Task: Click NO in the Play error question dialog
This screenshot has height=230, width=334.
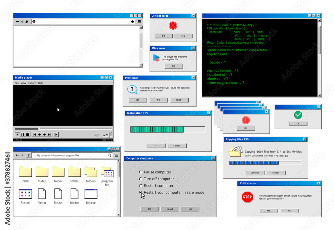Action: [158, 100]
